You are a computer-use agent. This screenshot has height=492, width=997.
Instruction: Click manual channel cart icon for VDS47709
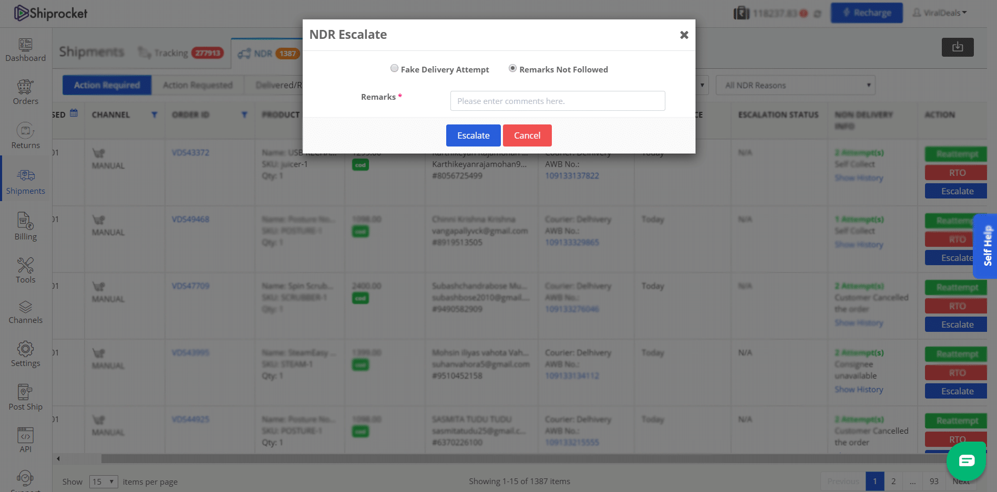coord(98,287)
